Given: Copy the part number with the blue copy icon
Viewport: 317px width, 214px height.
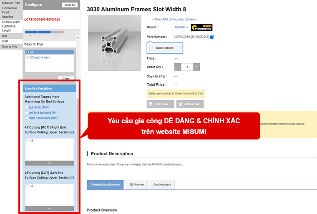Looking at the screenshot, I should click(x=212, y=37).
